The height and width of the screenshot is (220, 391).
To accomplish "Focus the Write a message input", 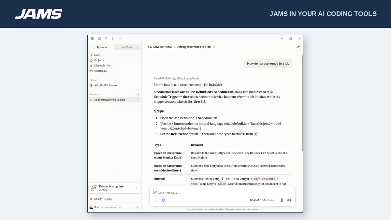I will click(x=222, y=192).
